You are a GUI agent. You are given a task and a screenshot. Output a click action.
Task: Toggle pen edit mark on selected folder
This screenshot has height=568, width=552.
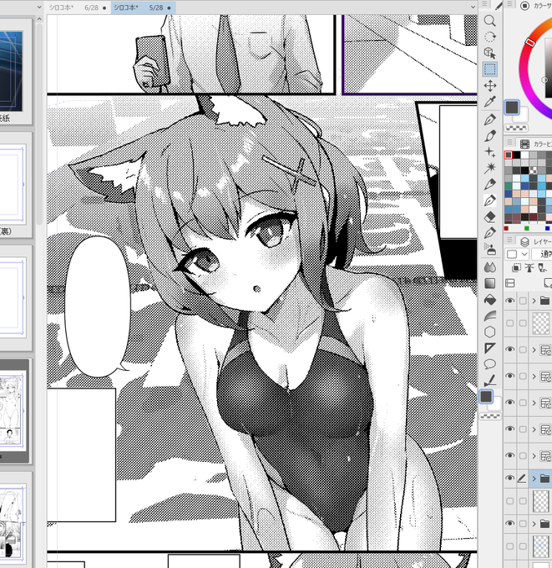tap(522, 479)
